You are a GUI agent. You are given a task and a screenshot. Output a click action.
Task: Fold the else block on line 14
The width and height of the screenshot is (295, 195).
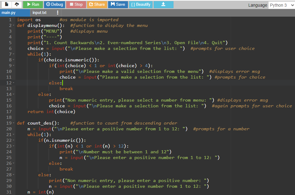(x=13, y=94)
